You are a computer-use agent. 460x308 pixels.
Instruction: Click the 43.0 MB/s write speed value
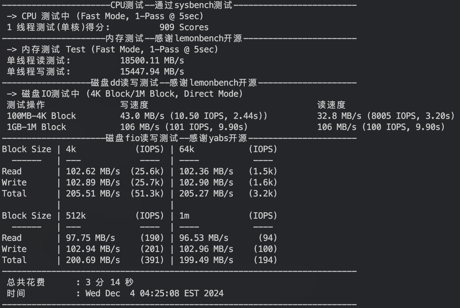point(142,116)
